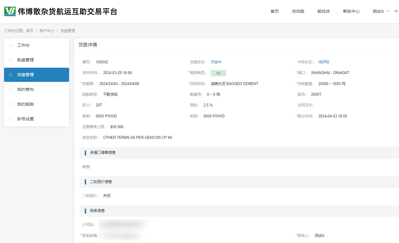The width and height of the screenshot is (399, 243).
Task: Click the green VC charter type tag
Action: (x=218, y=73)
